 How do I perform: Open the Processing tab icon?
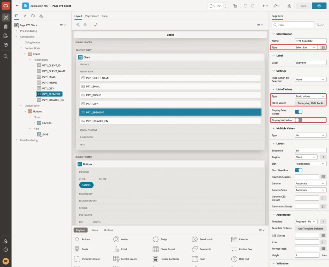33,16
